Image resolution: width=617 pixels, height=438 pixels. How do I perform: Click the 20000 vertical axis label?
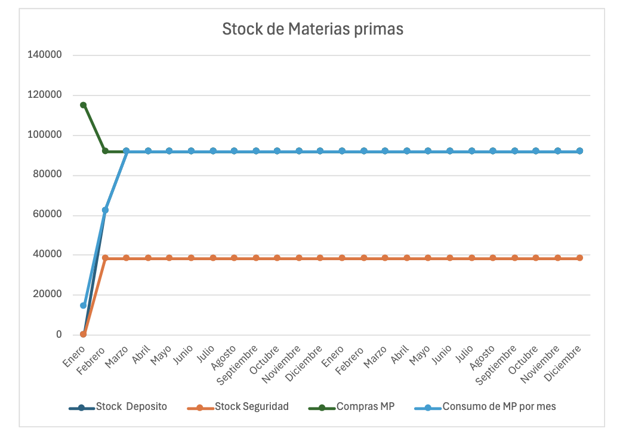pos(48,295)
